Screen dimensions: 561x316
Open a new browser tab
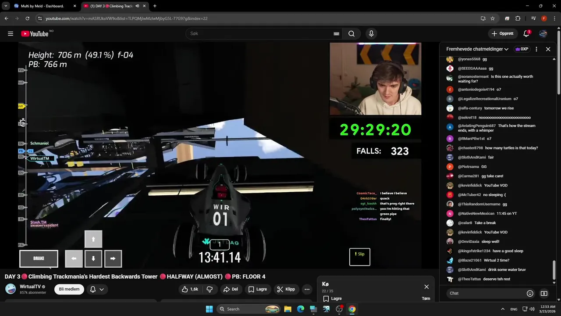[x=155, y=6]
